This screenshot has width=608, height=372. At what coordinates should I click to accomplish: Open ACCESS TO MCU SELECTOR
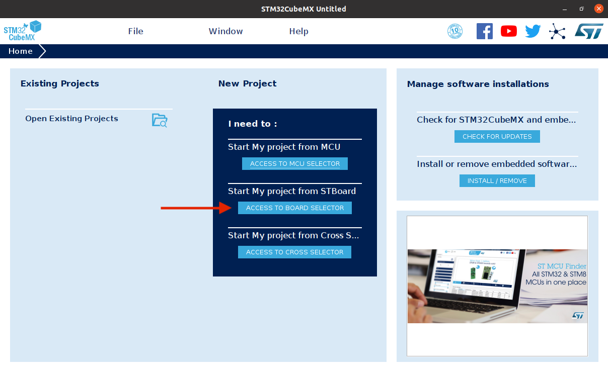point(294,163)
